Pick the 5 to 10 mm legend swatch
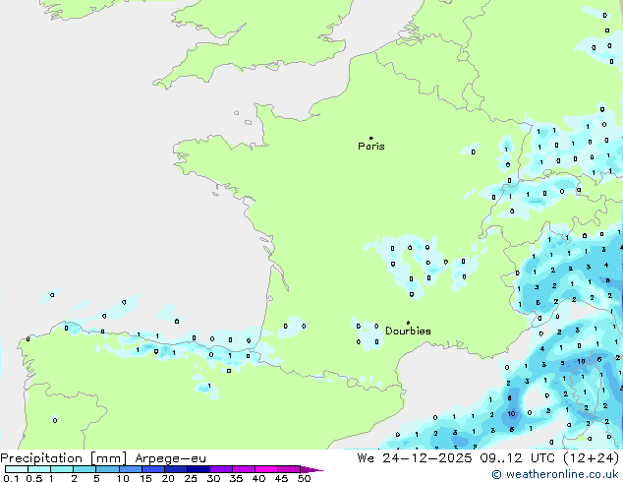Viewport: 623px width, 482px height. click(x=108, y=469)
